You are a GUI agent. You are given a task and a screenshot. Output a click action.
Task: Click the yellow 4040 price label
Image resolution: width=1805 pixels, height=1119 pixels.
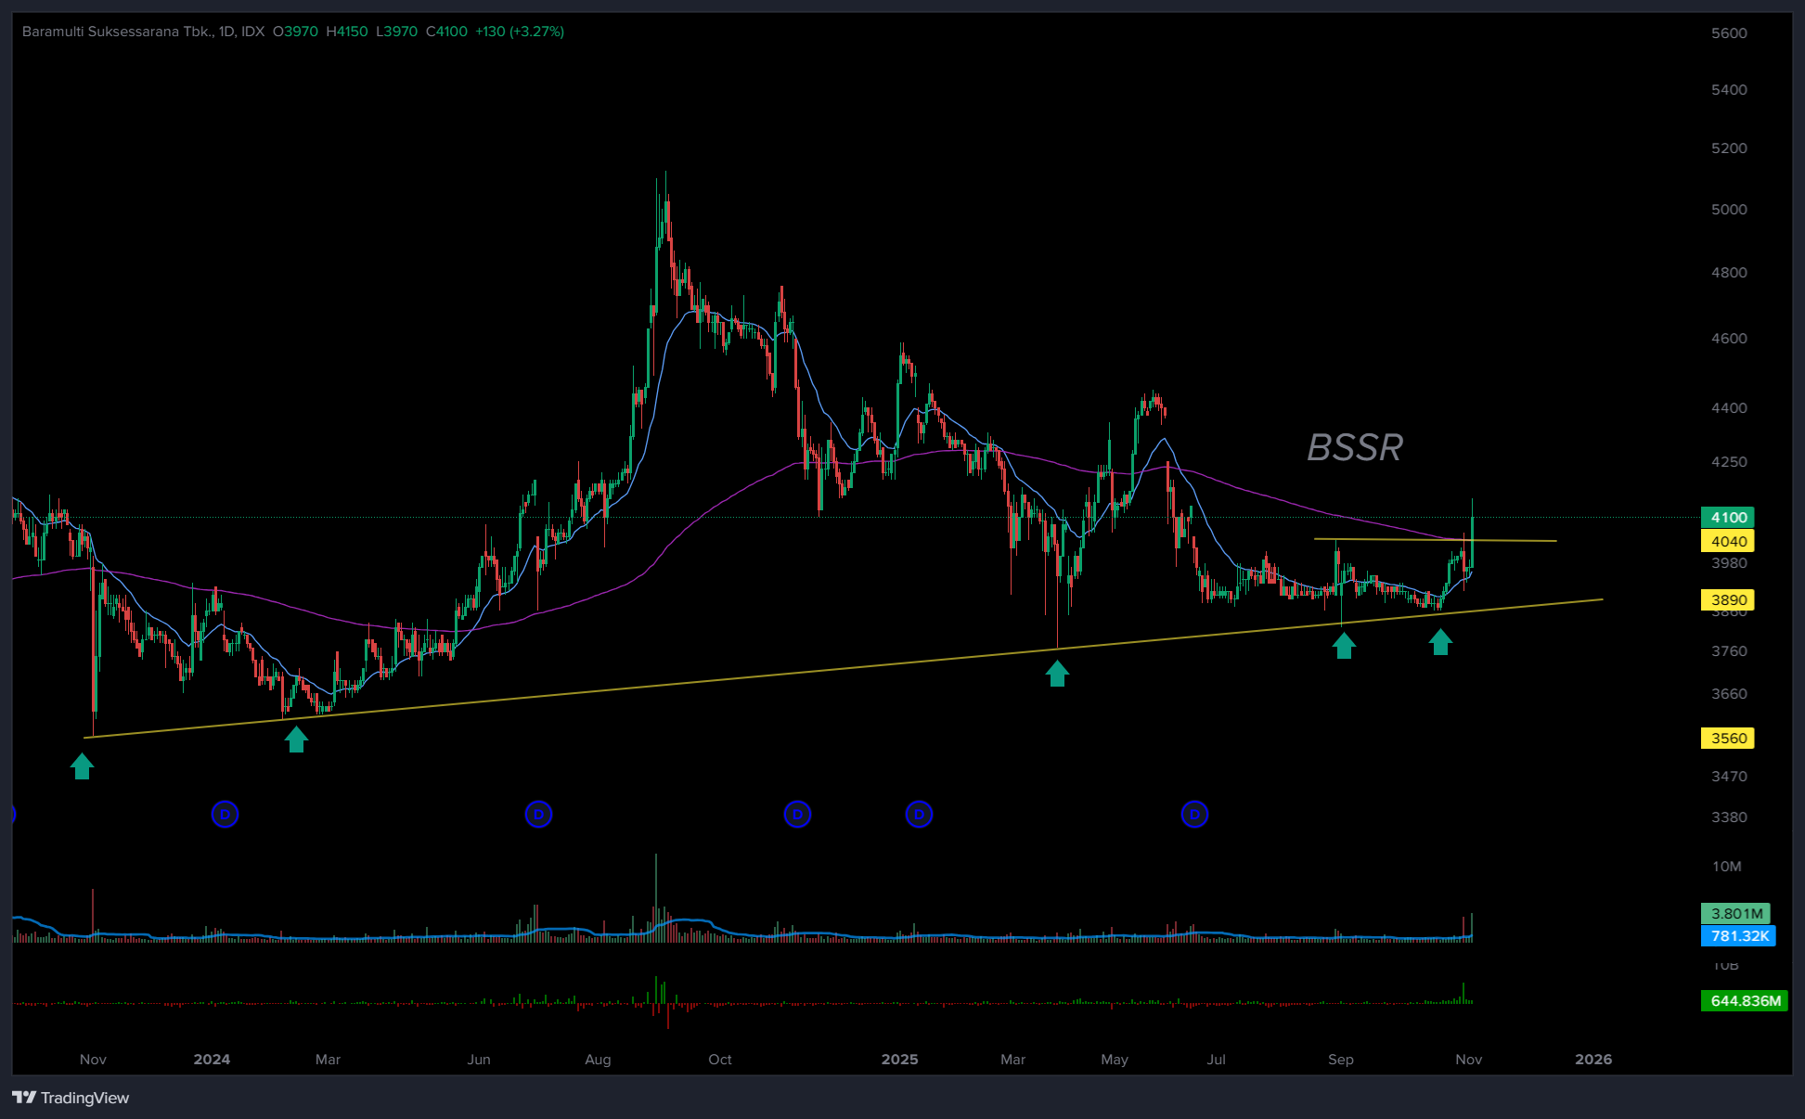[x=1728, y=541]
